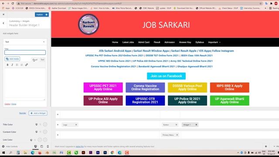279x157 pixels.
Task: Open Windows Start menu
Action: click(x=3, y=153)
